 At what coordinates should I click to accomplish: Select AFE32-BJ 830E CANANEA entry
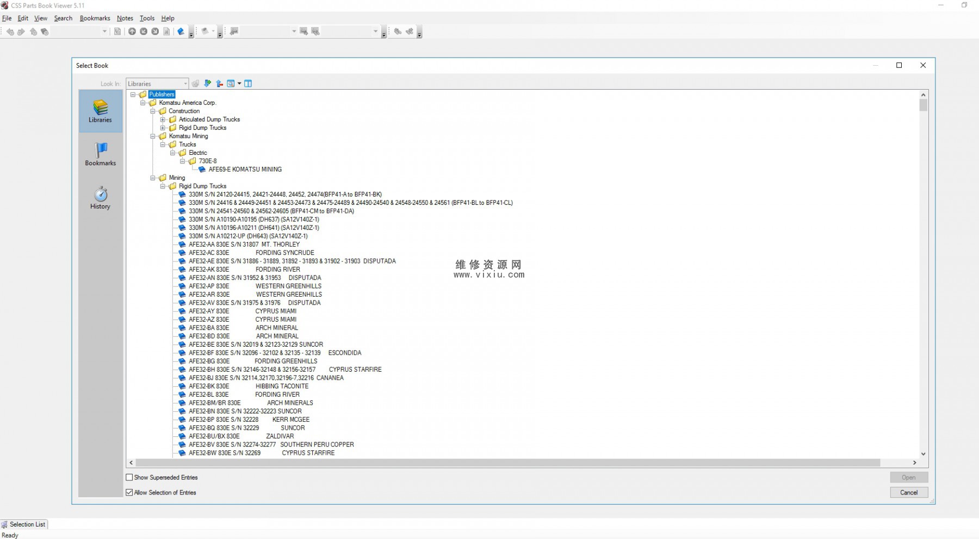coord(266,378)
